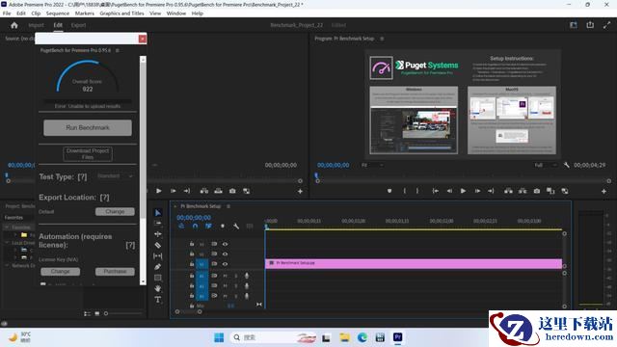617x347 pixels.
Task: Select the Pen tool
Action: [158, 267]
